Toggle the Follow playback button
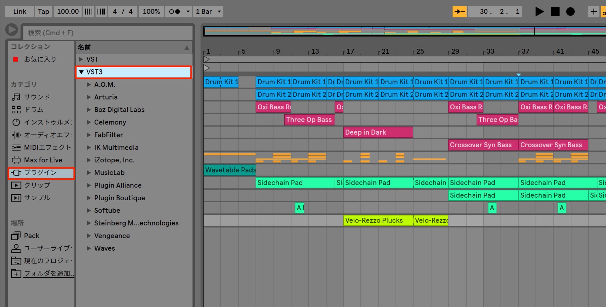 tap(459, 12)
